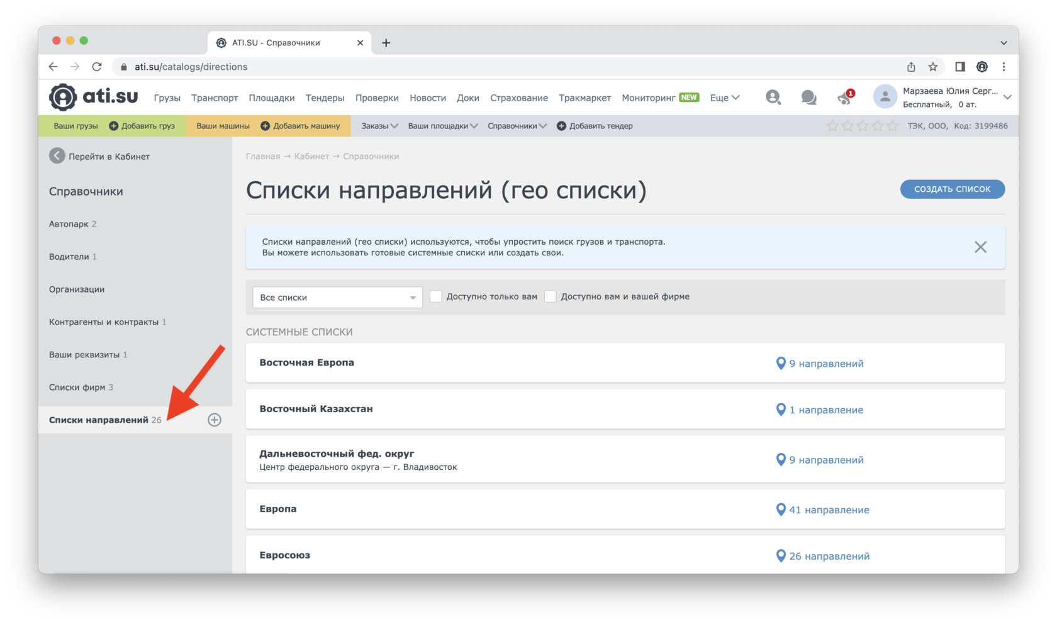
Task: Open the search profile icon in header
Action: pyautogui.click(x=773, y=97)
